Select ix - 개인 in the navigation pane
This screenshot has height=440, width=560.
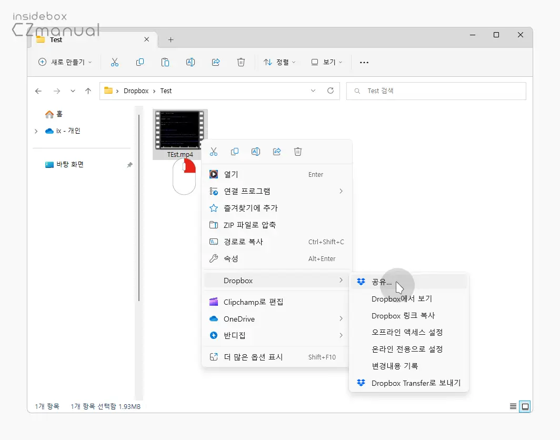[63, 131]
